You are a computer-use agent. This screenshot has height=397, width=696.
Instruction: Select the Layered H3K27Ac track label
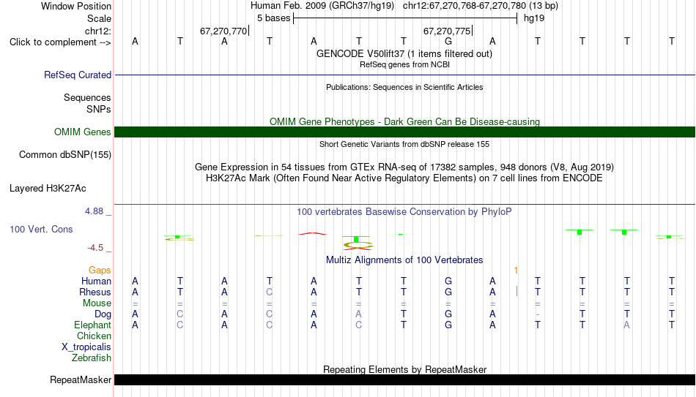(48, 189)
